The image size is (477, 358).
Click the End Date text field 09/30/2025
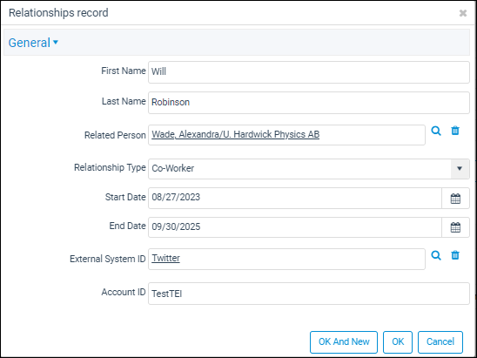coord(295,227)
